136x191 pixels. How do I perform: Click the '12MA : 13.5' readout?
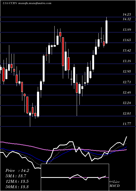coord(17,181)
